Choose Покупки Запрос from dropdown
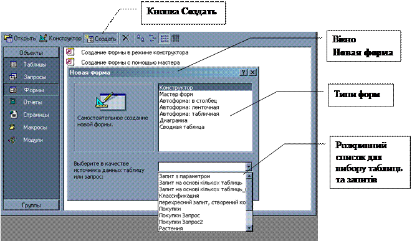 click(x=202, y=215)
